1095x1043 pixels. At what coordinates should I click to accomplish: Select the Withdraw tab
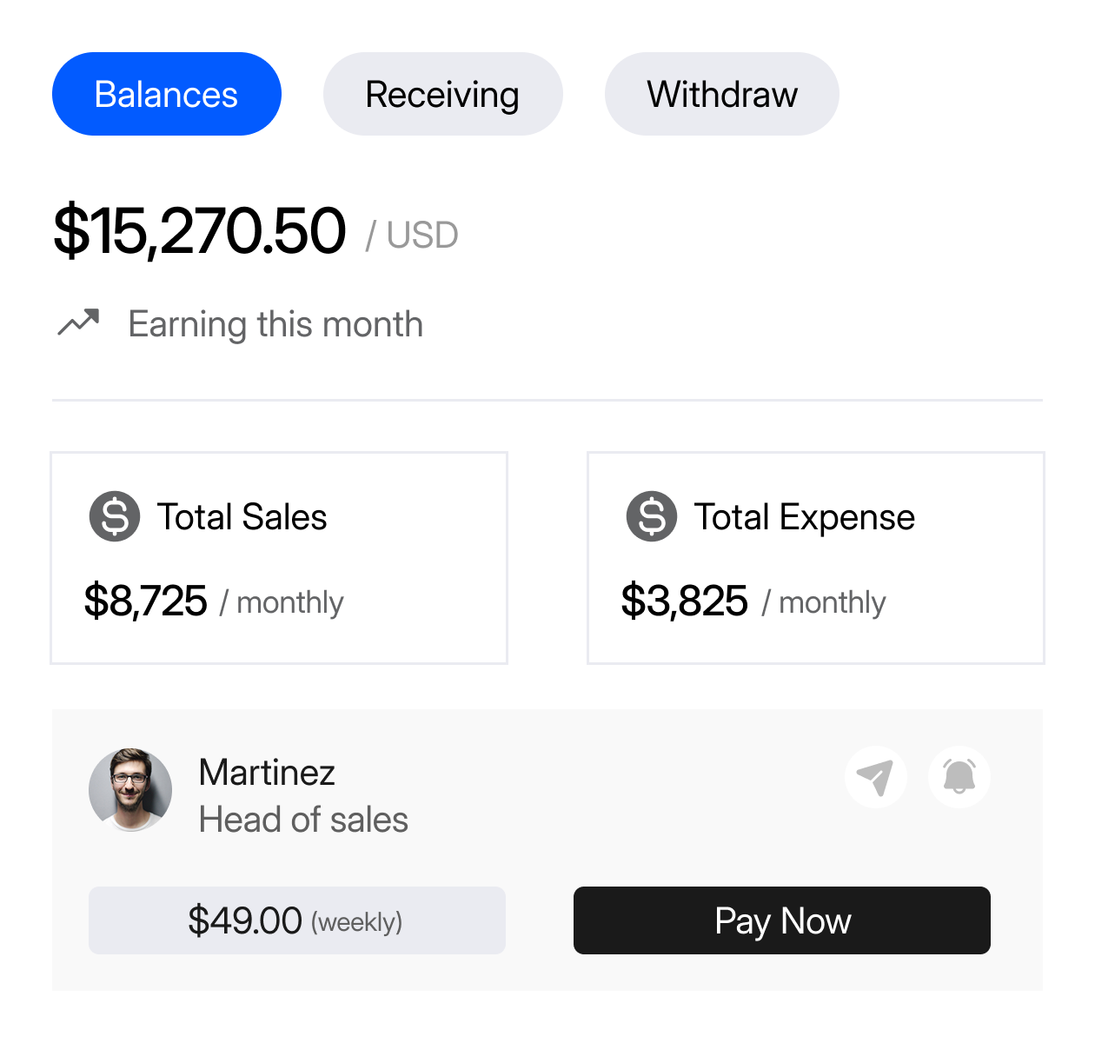click(721, 94)
